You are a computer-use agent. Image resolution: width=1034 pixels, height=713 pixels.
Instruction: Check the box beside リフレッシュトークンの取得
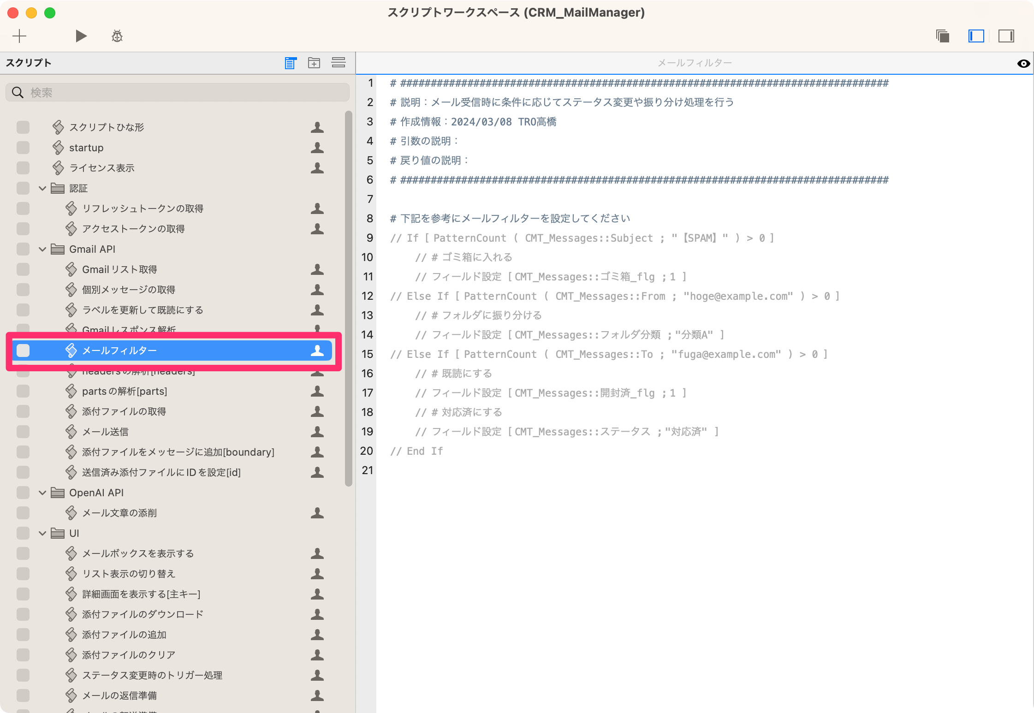(x=23, y=208)
